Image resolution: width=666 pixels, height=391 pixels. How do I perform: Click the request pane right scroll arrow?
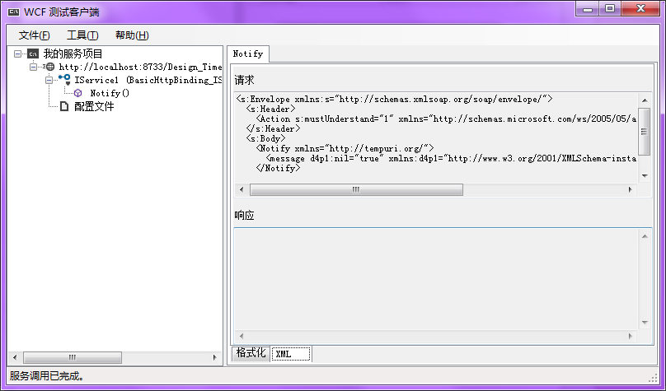point(630,189)
